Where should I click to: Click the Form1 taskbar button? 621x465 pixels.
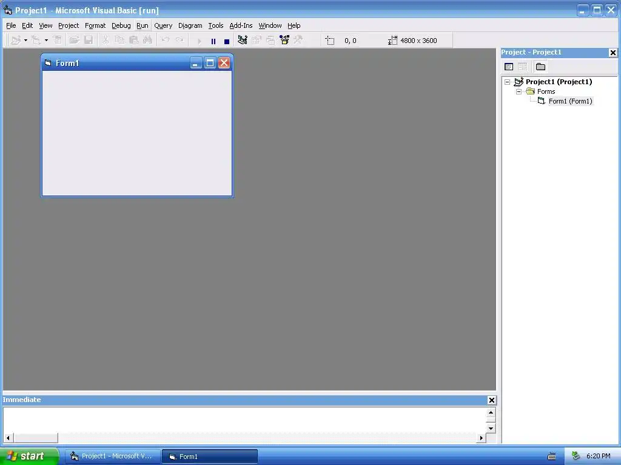click(210, 457)
